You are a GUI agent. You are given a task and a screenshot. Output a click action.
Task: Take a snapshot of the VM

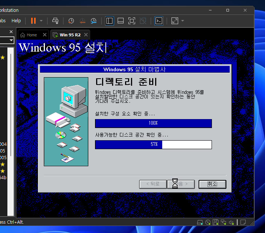pyautogui.click(x=71, y=21)
